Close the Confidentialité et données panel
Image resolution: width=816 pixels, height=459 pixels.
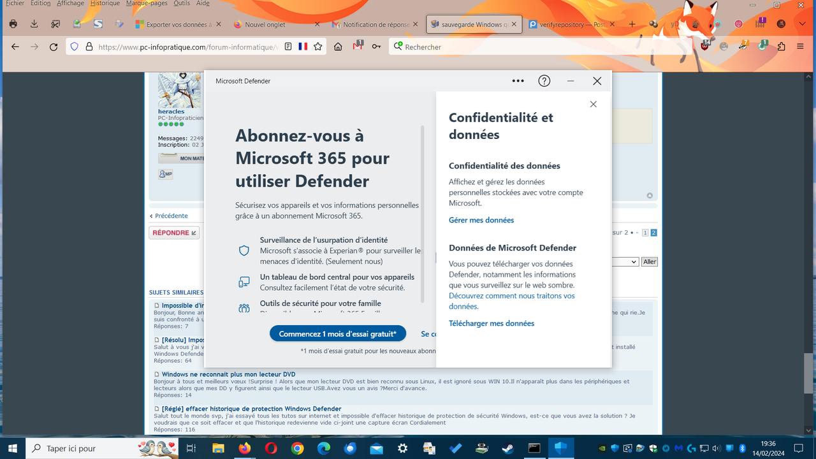pyautogui.click(x=593, y=104)
